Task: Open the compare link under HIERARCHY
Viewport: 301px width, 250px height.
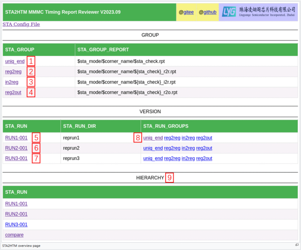Action: pos(14,235)
